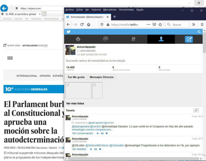
Task: Click the Mensajes Directos button
Action: click(102, 77)
